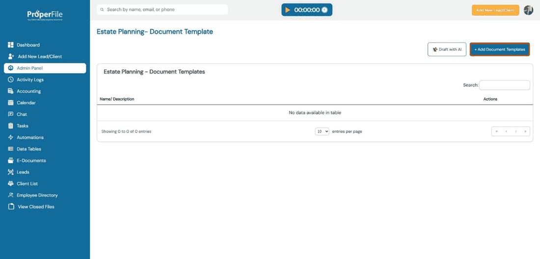Click 'No data available in table' text
Image resolution: width=540 pixels, height=259 pixels.
coord(315,113)
